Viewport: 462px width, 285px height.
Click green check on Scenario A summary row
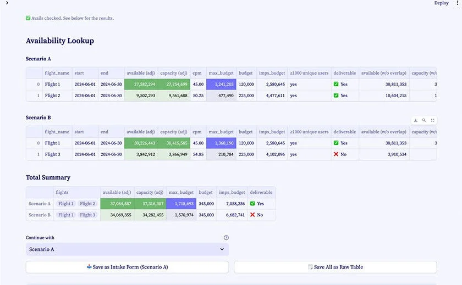coord(252,204)
